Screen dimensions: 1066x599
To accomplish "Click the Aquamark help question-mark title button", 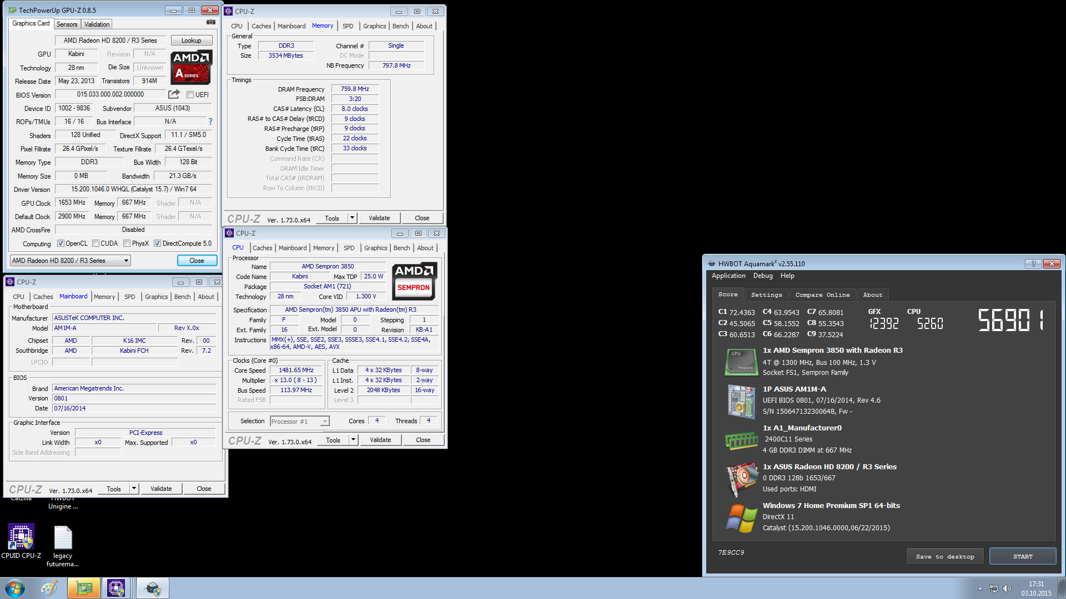I will [x=1033, y=263].
